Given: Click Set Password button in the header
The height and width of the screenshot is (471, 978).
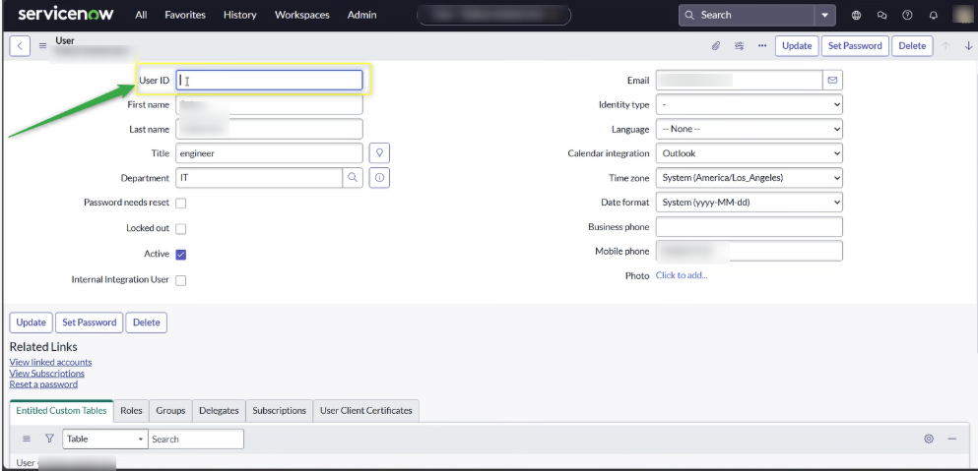Looking at the screenshot, I should click(x=855, y=45).
